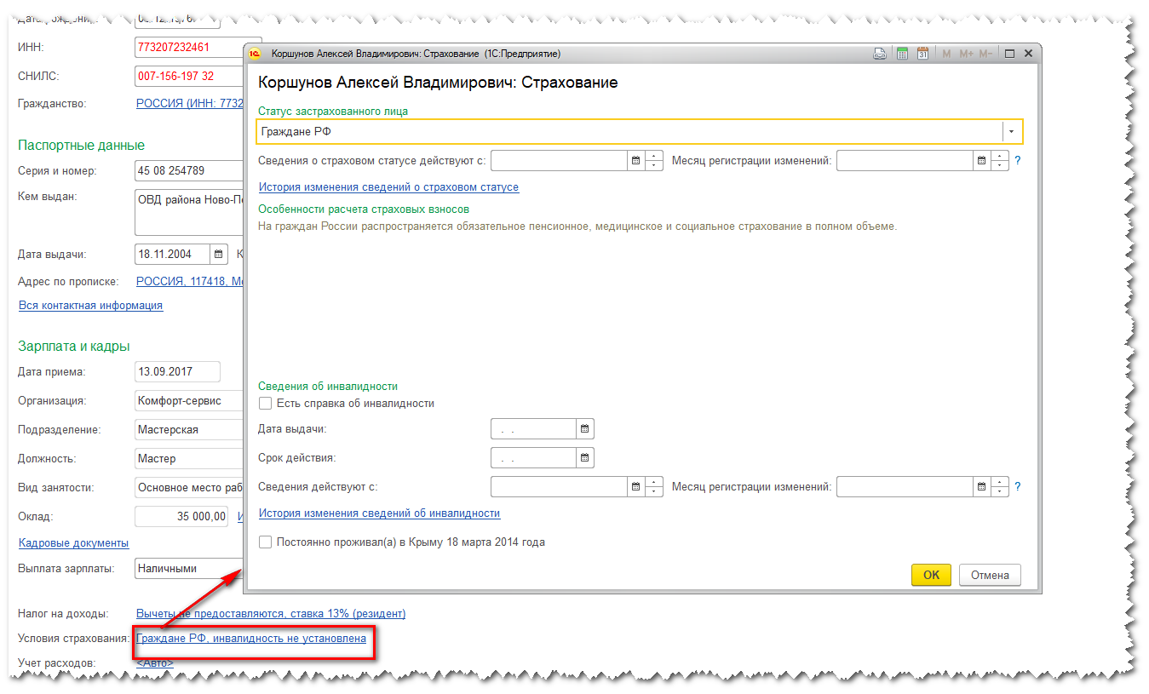Click the hire date field 13.09.2017
This screenshot has height=694, width=1149.
click(177, 371)
